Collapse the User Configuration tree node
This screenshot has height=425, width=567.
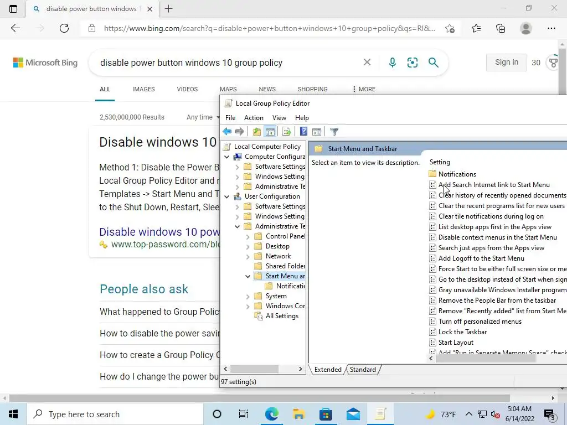(x=226, y=196)
